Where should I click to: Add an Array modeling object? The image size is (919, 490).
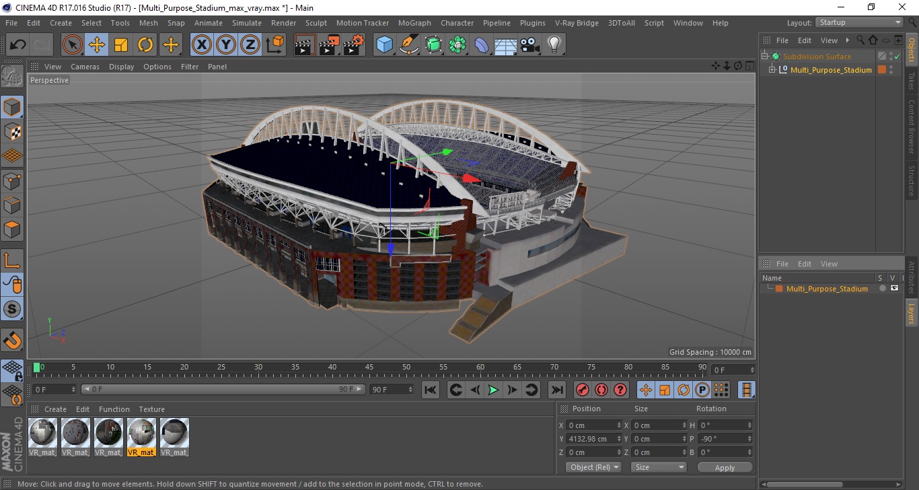pos(457,45)
